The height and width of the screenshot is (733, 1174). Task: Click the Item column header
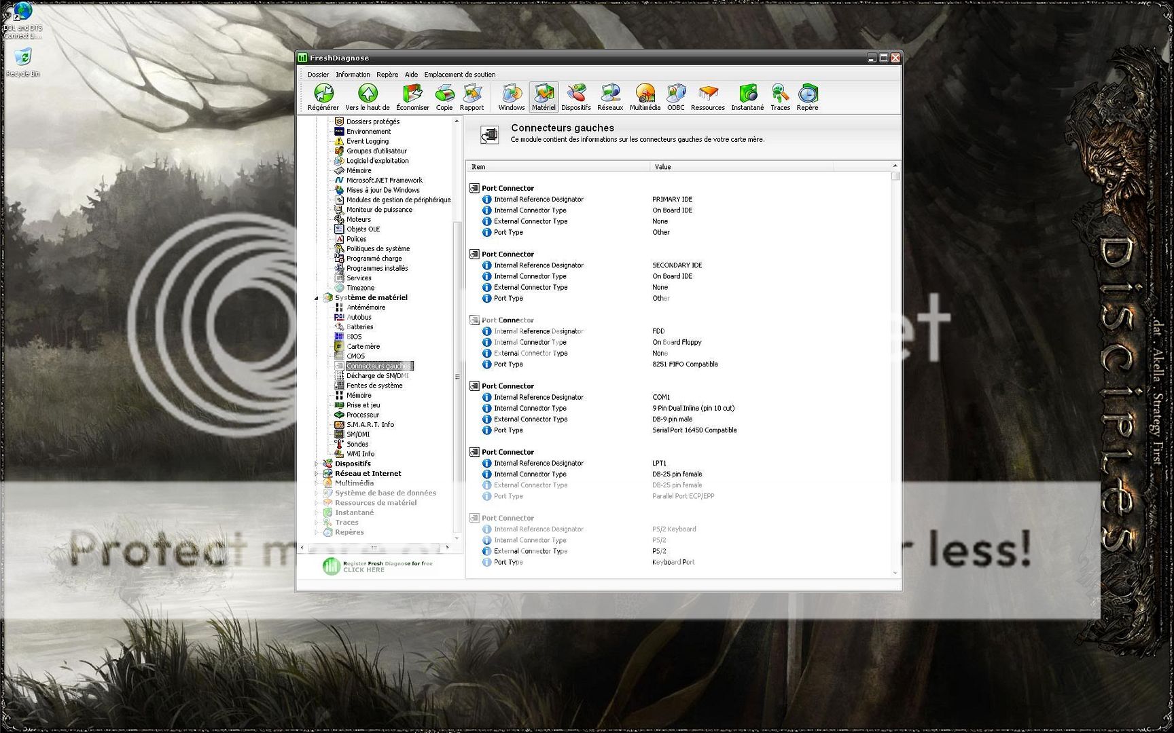pos(557,167)
